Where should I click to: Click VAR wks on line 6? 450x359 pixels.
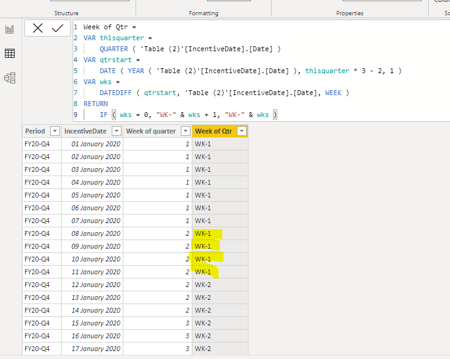tap(101, 82)
